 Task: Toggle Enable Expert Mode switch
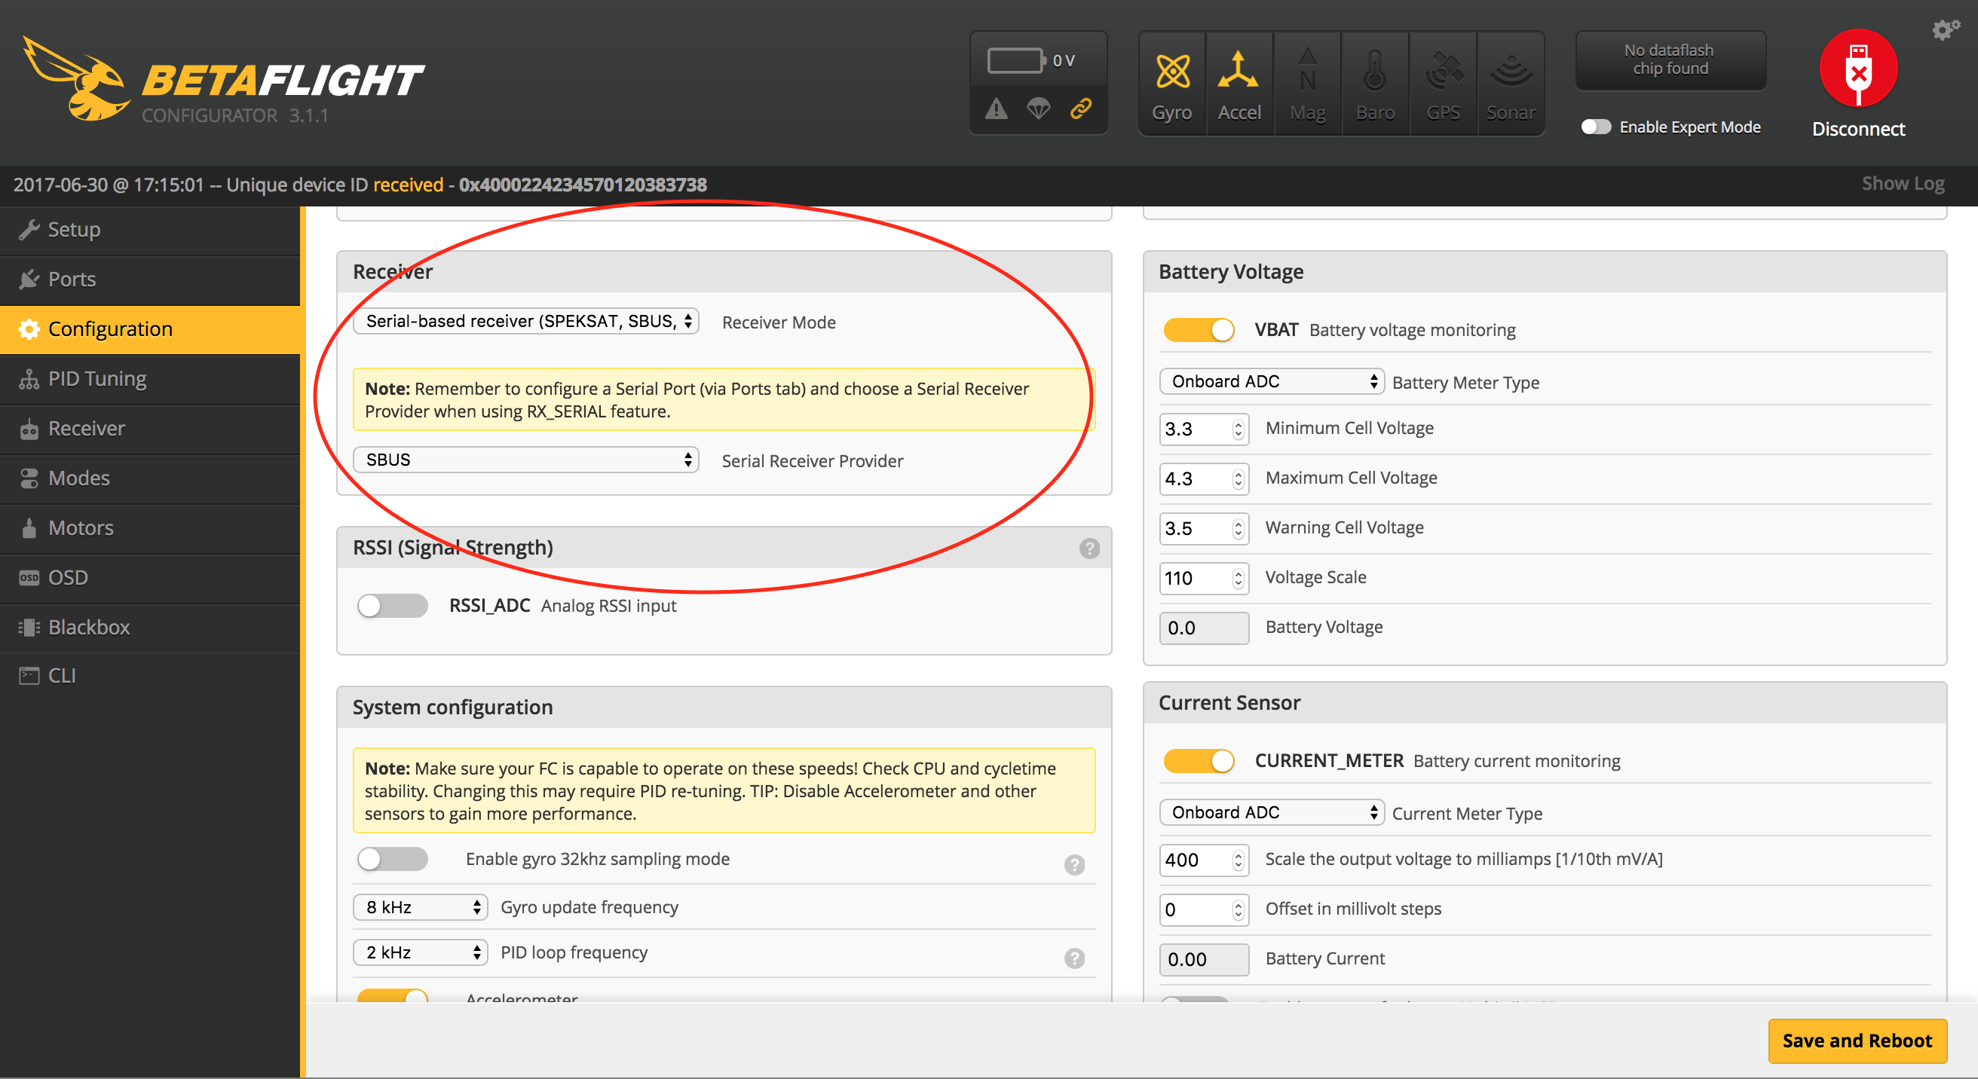(1596, 127)
